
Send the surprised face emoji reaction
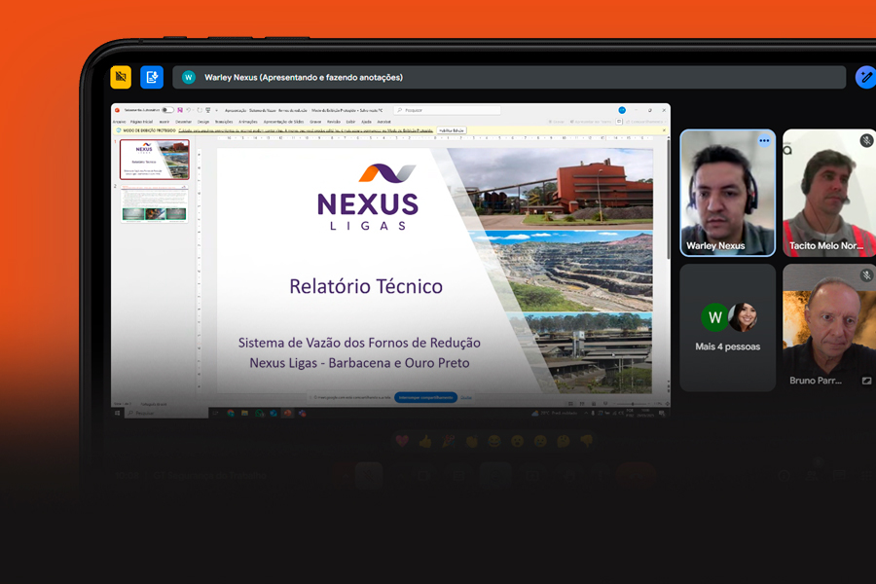pyautogui.click(x=518, y=442)
